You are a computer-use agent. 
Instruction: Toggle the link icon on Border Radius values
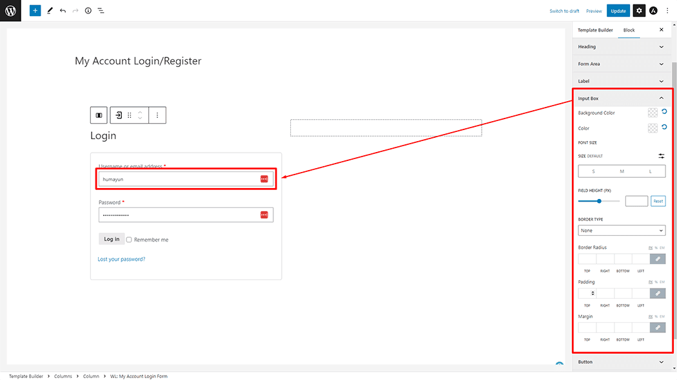click(x=658, y=258)
